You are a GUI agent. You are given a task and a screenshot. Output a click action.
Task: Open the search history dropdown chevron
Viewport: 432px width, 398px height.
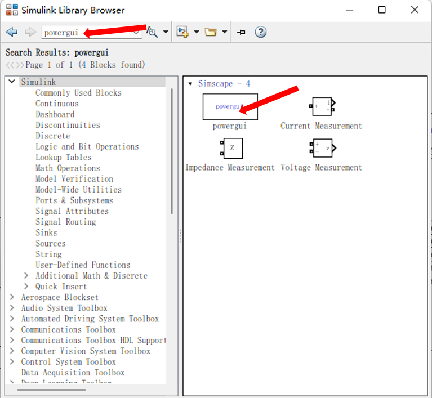(136, 33)
